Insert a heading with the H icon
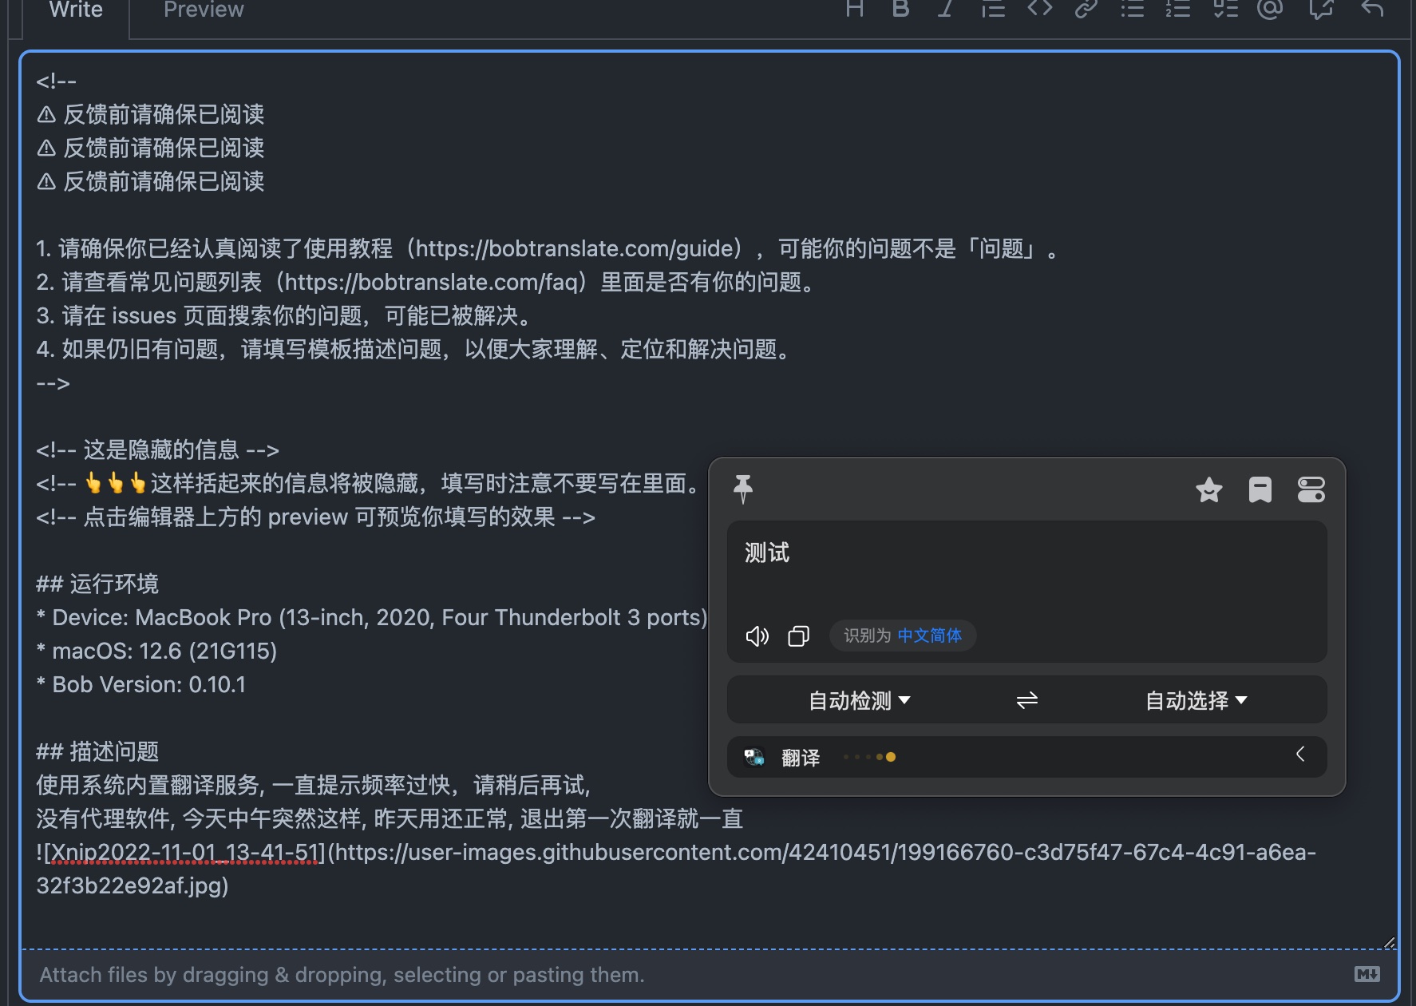1416x1006 pixels. [x=854, y=10]
